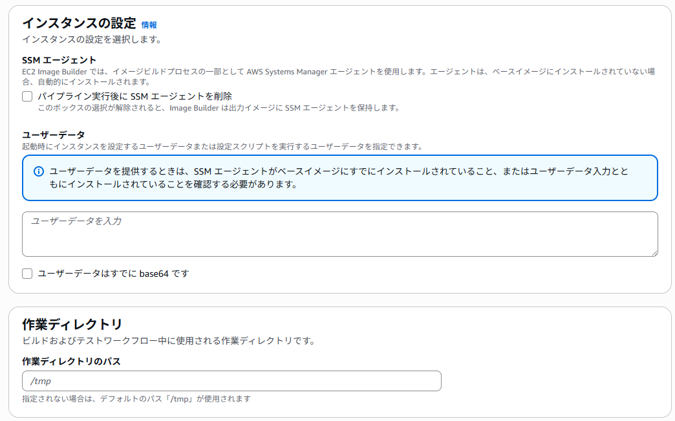Open the 情報 link beside インスタンスの設定
This screenshot has height=421, width=675.
click(149, 25)
